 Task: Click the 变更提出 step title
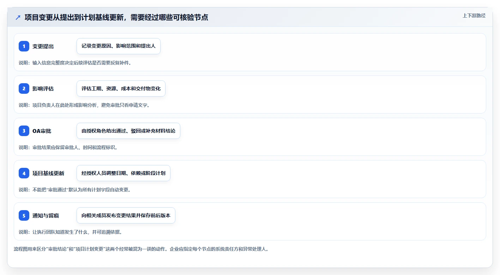coord(43,46)
